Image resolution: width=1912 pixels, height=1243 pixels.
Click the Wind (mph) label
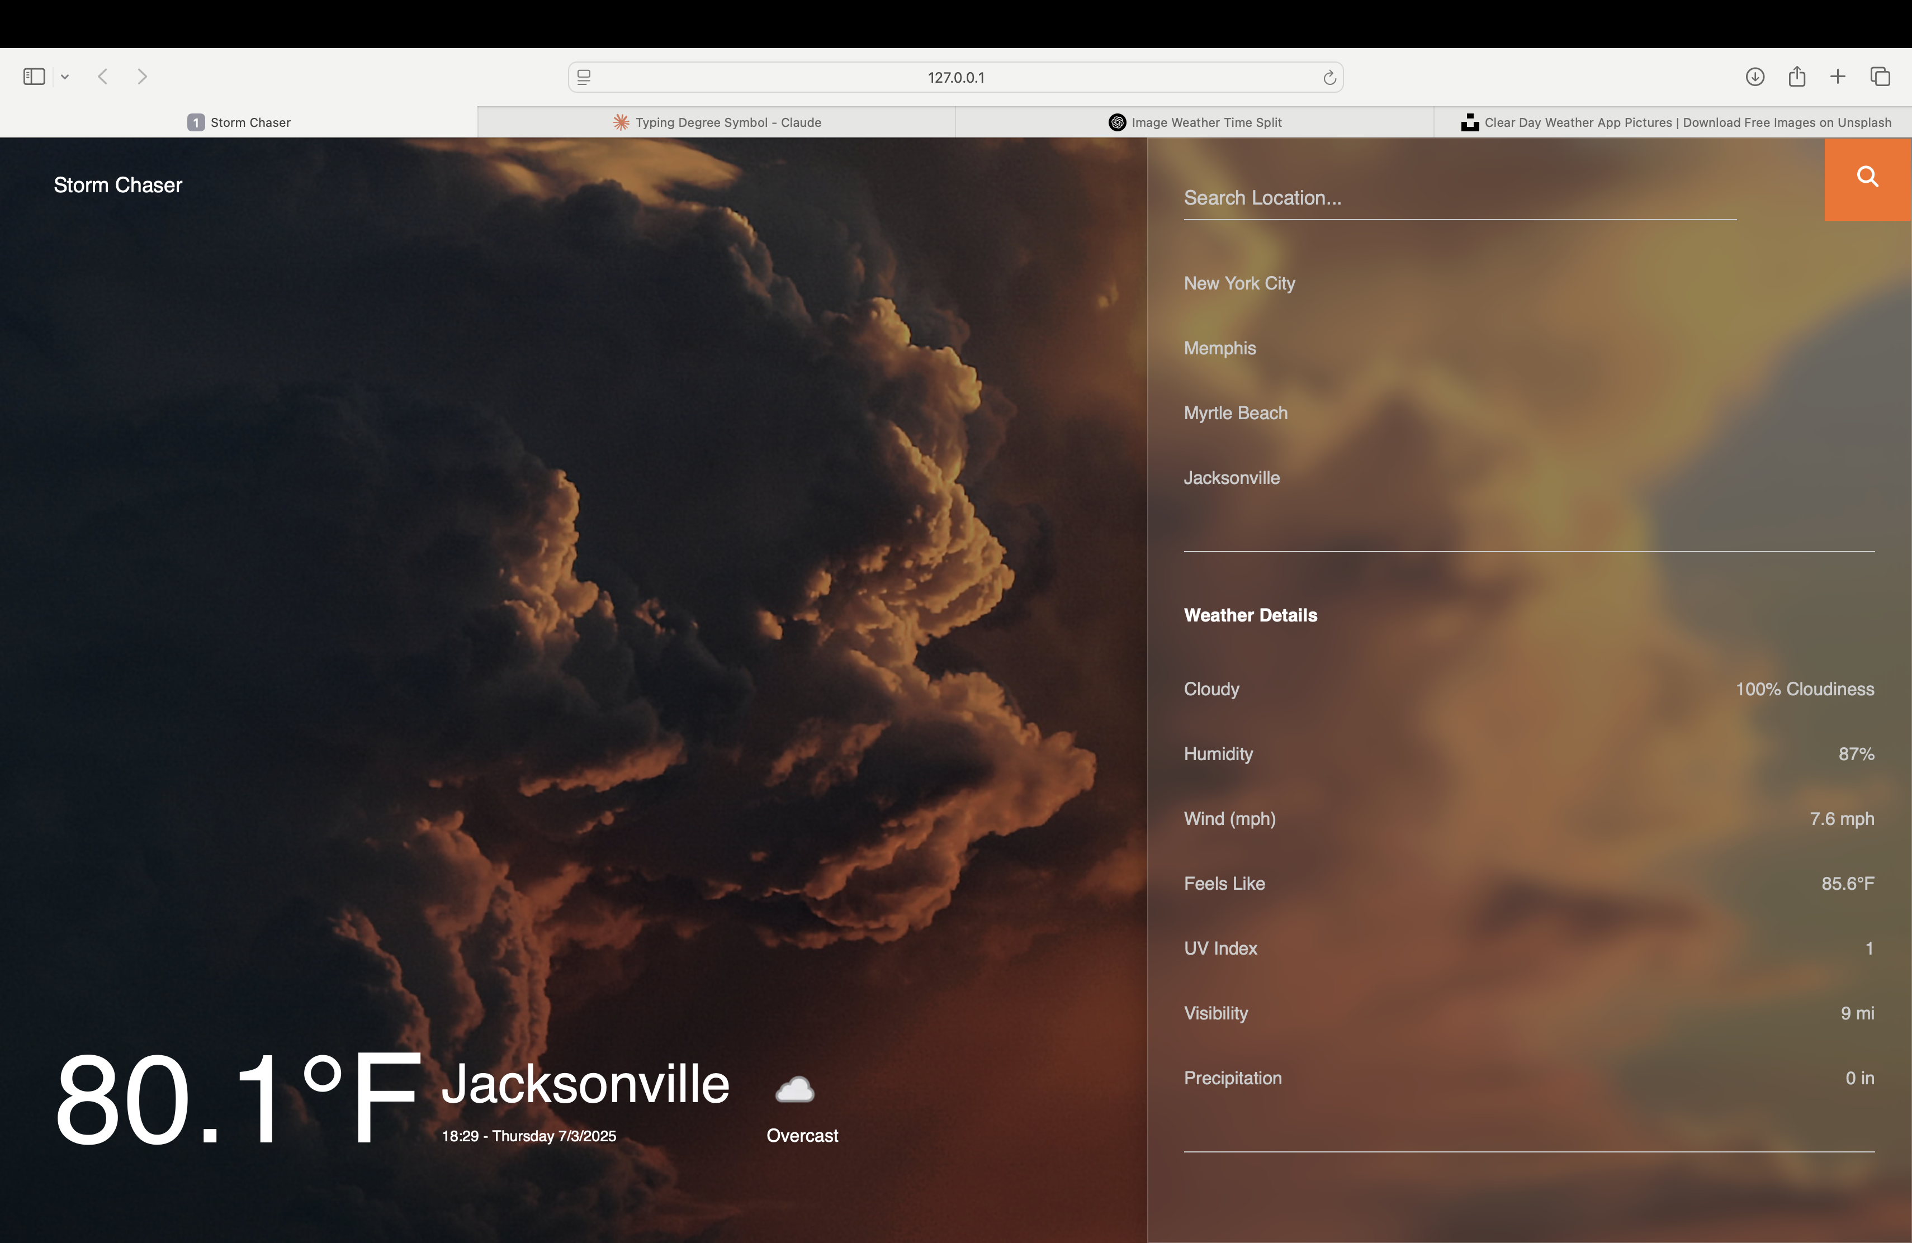(1229, 819)
